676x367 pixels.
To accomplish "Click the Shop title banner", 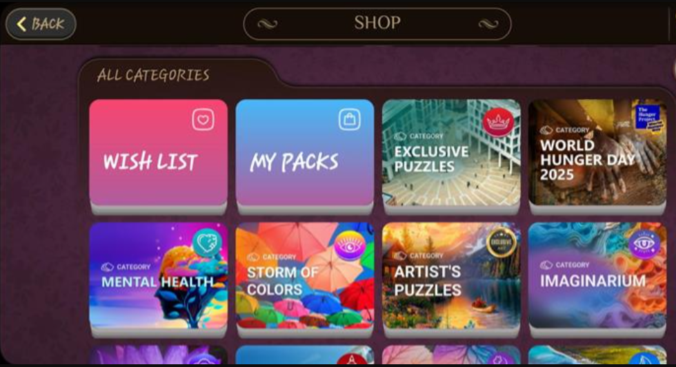I will 377,23.
